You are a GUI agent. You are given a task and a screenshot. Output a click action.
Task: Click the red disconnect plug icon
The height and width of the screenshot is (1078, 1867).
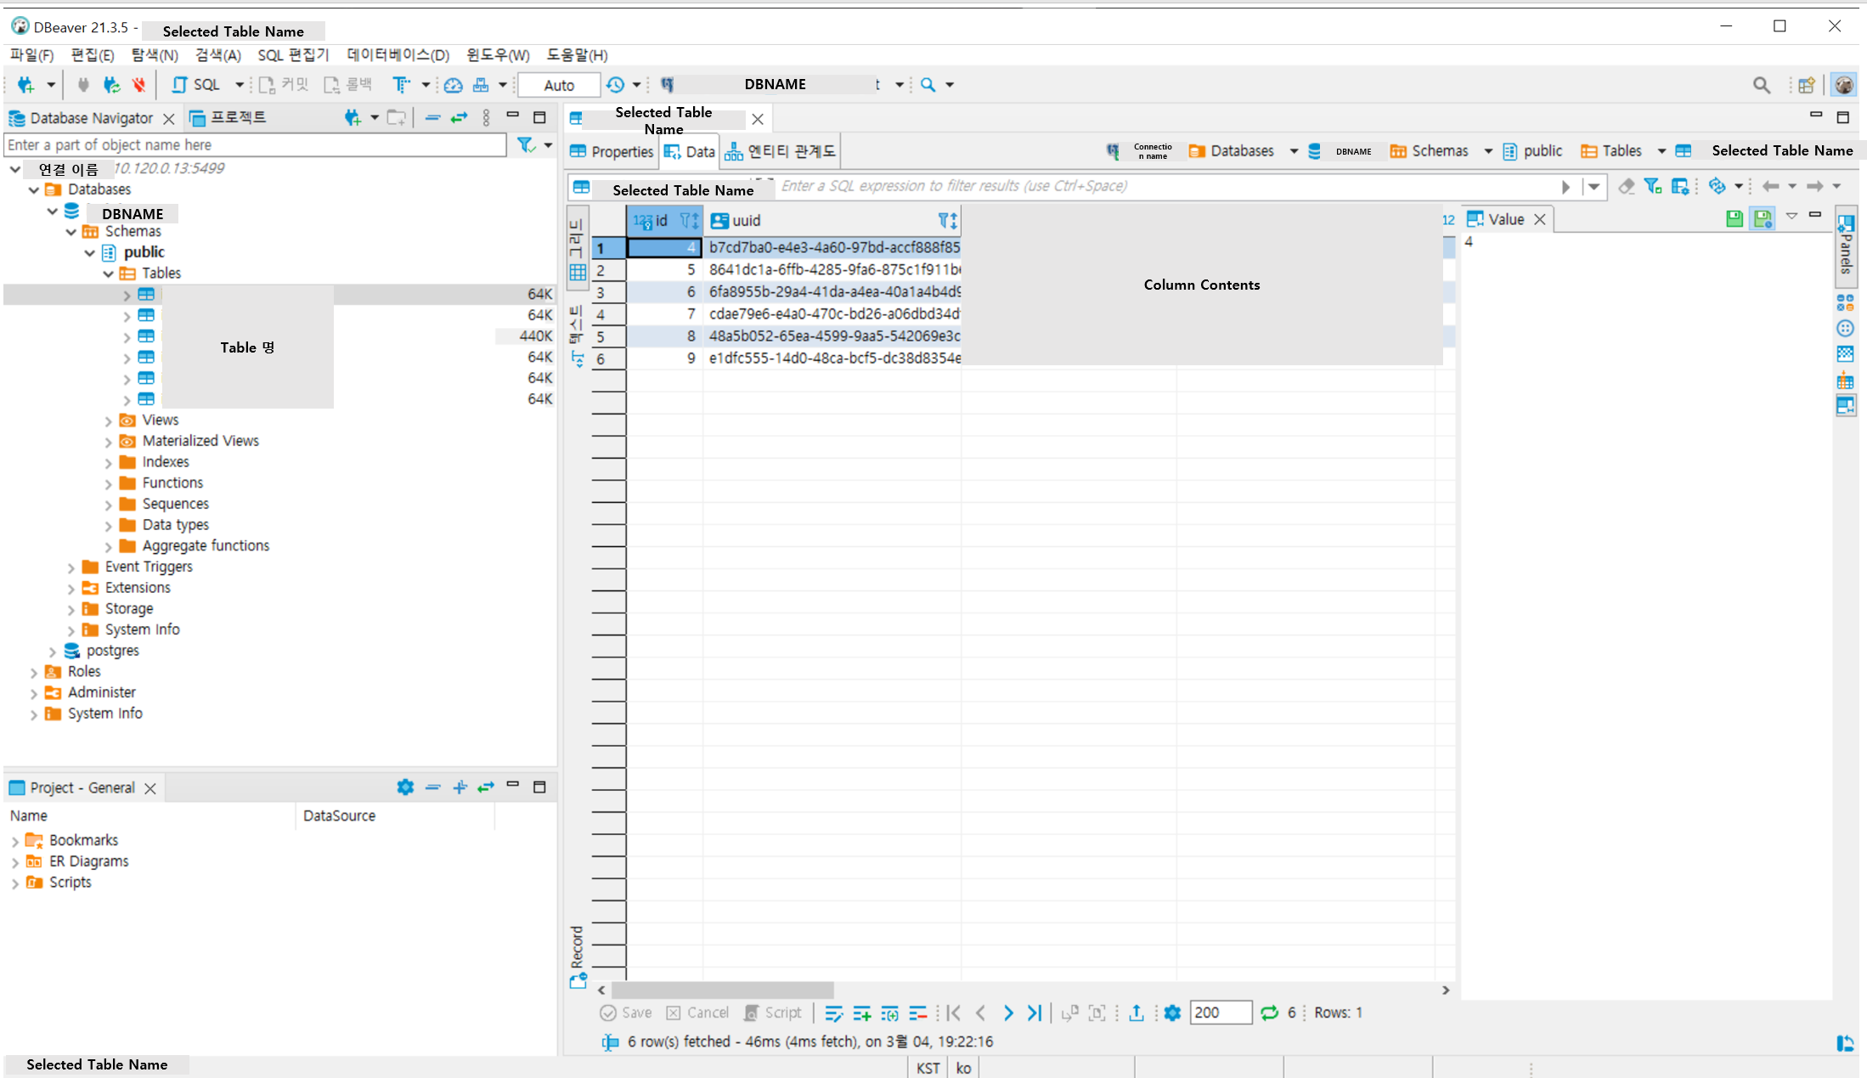click(x=138, y=85)
